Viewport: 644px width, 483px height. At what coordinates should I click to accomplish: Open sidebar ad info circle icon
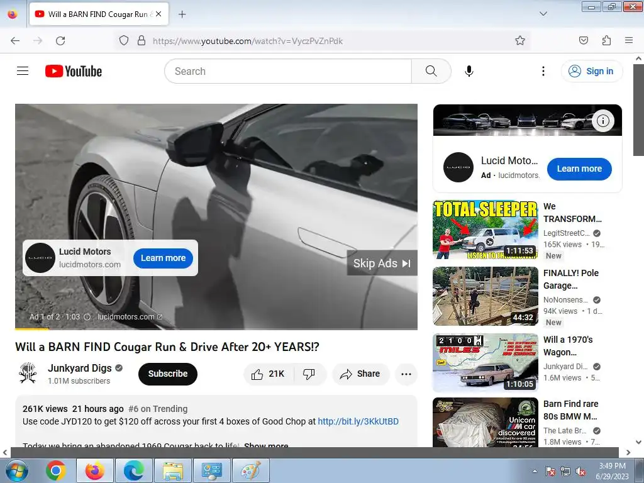coord(602,121)
